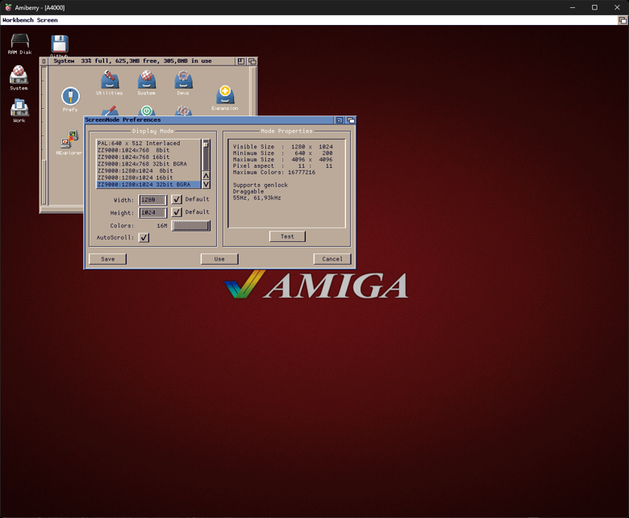Click the display mode list down arrow

click(x=206, y=184)
